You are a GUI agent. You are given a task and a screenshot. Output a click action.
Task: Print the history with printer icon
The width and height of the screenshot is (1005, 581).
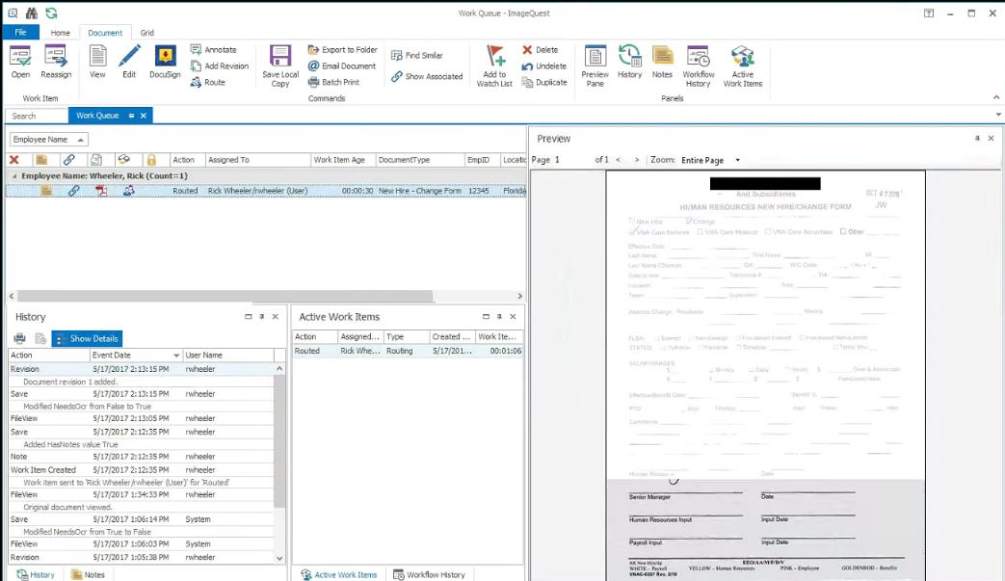[x=20, y=338]
